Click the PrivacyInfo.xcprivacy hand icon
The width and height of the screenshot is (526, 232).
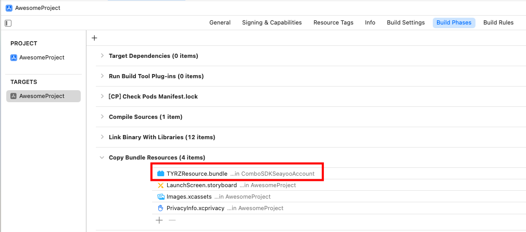[161, 208]
